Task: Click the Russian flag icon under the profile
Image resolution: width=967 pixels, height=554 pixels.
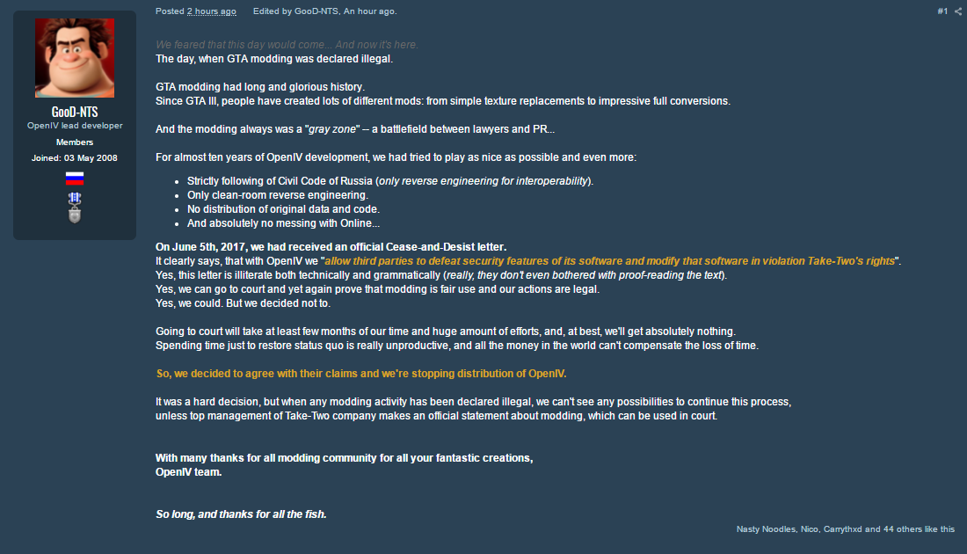Action: (x=75, y=179)
